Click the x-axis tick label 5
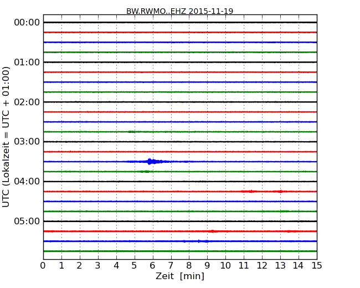The width and height of the screenshot is (360, 288). 135,266
